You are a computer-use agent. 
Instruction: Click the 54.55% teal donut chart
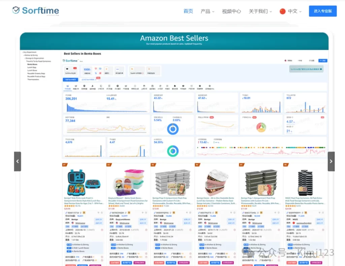click(173, 151)
